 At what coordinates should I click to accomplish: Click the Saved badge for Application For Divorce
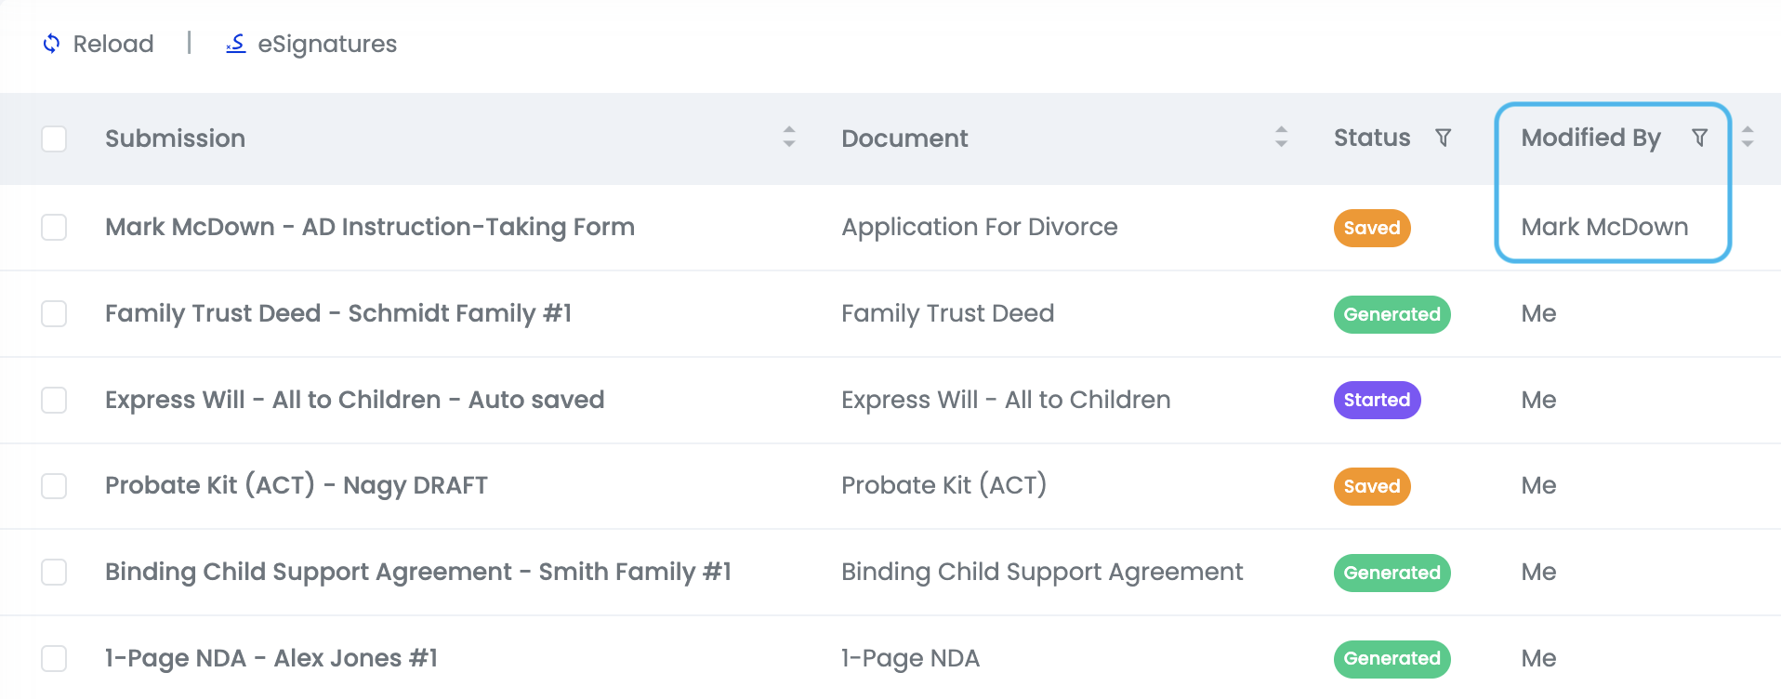1371,229
